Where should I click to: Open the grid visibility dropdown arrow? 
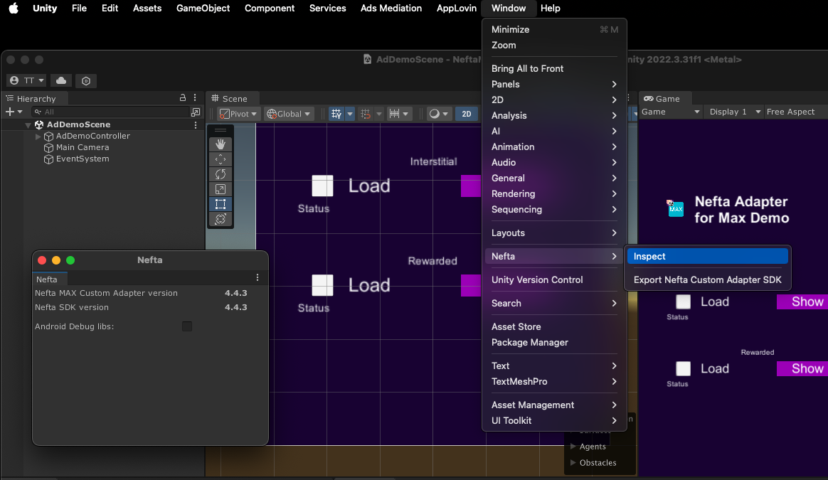click(x=349, y=114)
